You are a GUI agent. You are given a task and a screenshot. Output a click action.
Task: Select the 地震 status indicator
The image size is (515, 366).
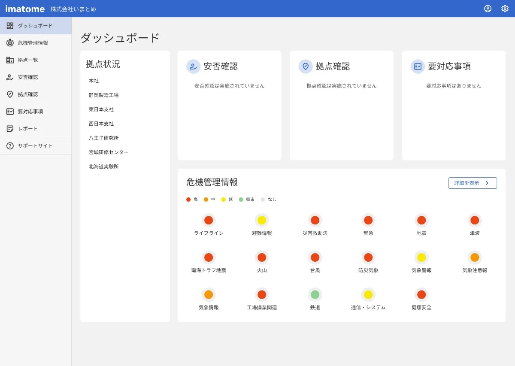tap(421, 220)
